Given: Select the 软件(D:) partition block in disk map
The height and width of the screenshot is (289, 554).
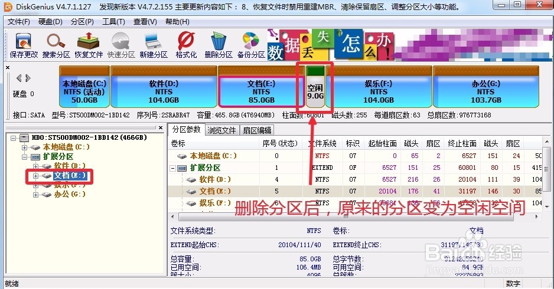Looking at the screenshot, I should 164,87.
